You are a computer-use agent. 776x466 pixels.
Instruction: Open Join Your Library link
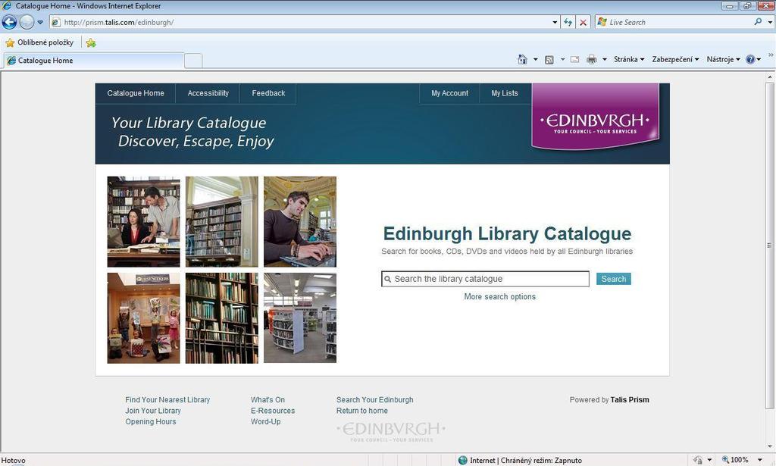coord(153,411)
